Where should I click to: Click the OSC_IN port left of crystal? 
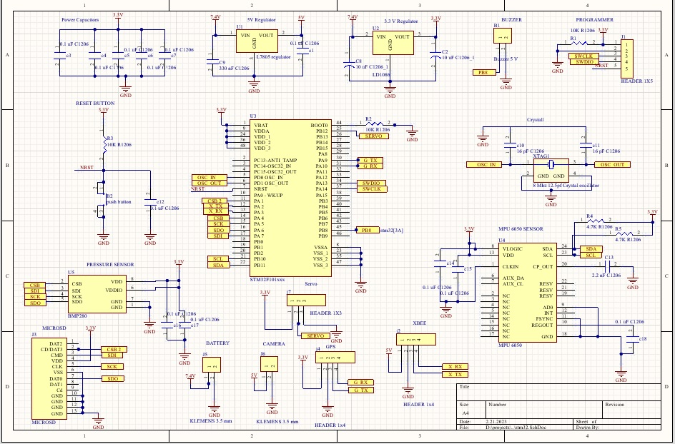485,165
